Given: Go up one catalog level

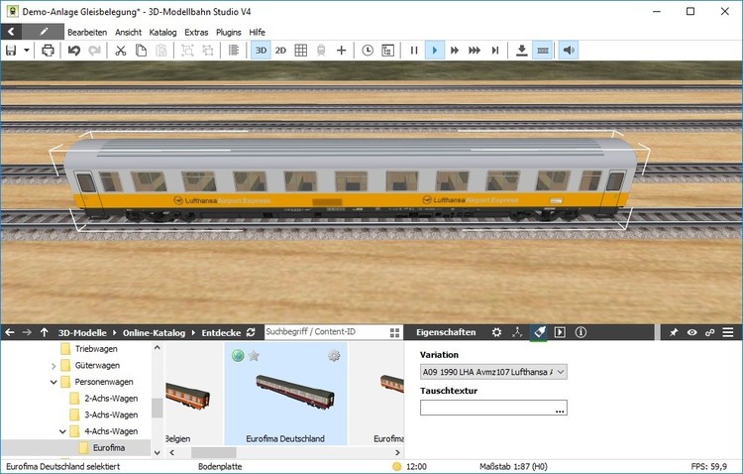Looking at the screenshot, I should pyautogui.click(x=44, y=332).
